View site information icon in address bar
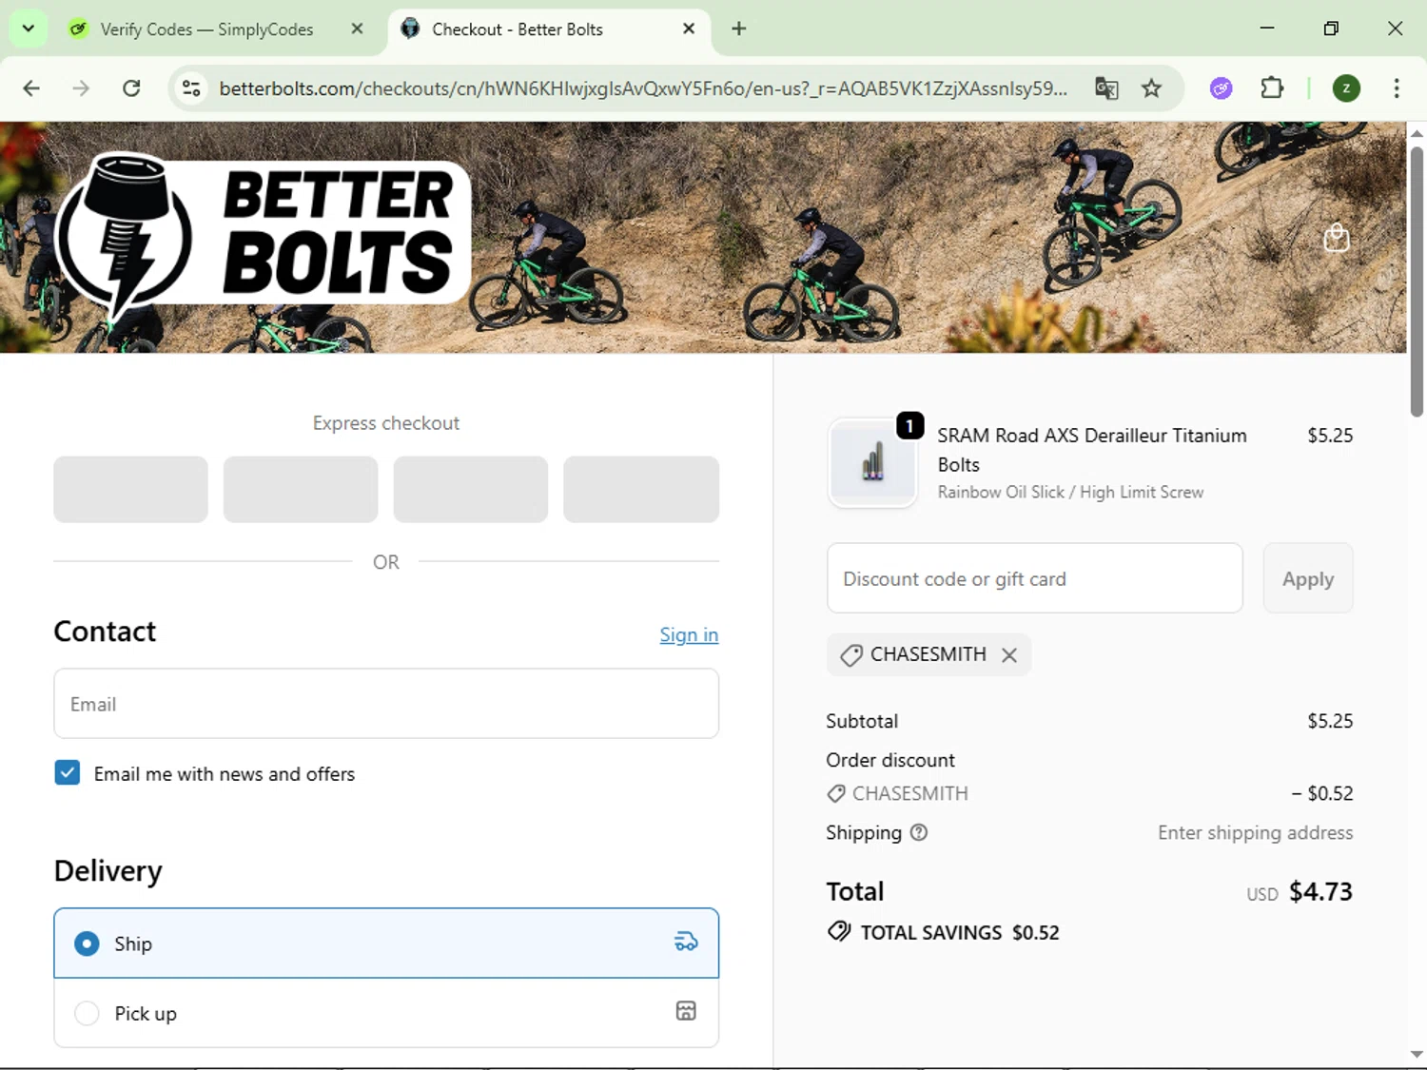 (x=191, y=88)
